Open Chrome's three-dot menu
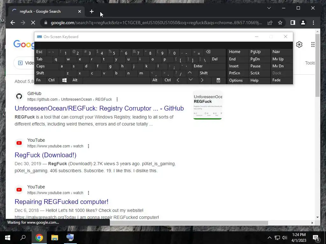Screen dimensions: 326x244 313,23
